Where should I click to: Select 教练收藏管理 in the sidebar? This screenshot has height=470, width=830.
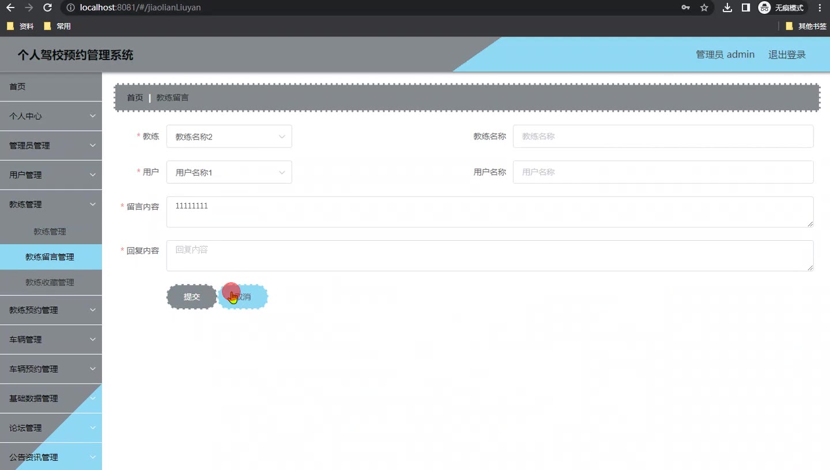51,282
